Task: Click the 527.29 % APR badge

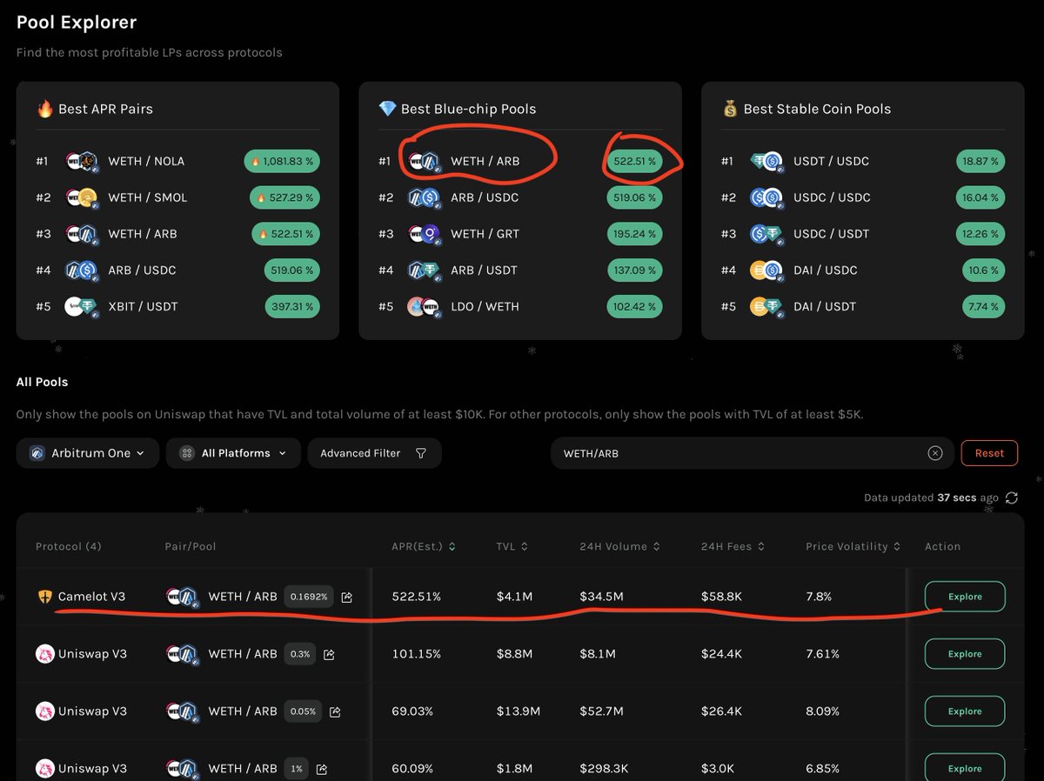Action: pos(284,197)
